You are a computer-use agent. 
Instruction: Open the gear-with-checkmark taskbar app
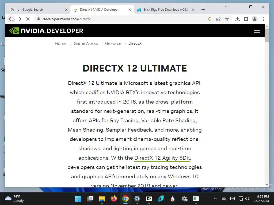(184, 199)
